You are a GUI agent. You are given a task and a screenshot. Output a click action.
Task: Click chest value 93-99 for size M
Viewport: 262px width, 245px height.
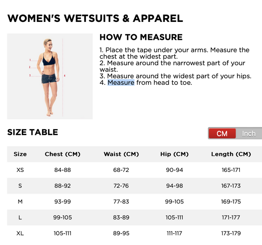(62, 202)
